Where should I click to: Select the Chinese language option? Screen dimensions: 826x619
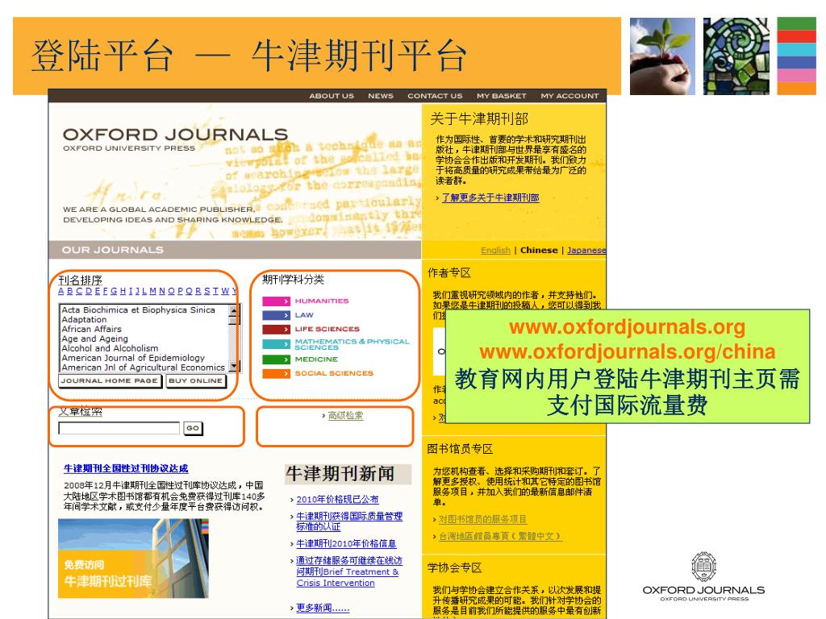click(x=538, y=250)
